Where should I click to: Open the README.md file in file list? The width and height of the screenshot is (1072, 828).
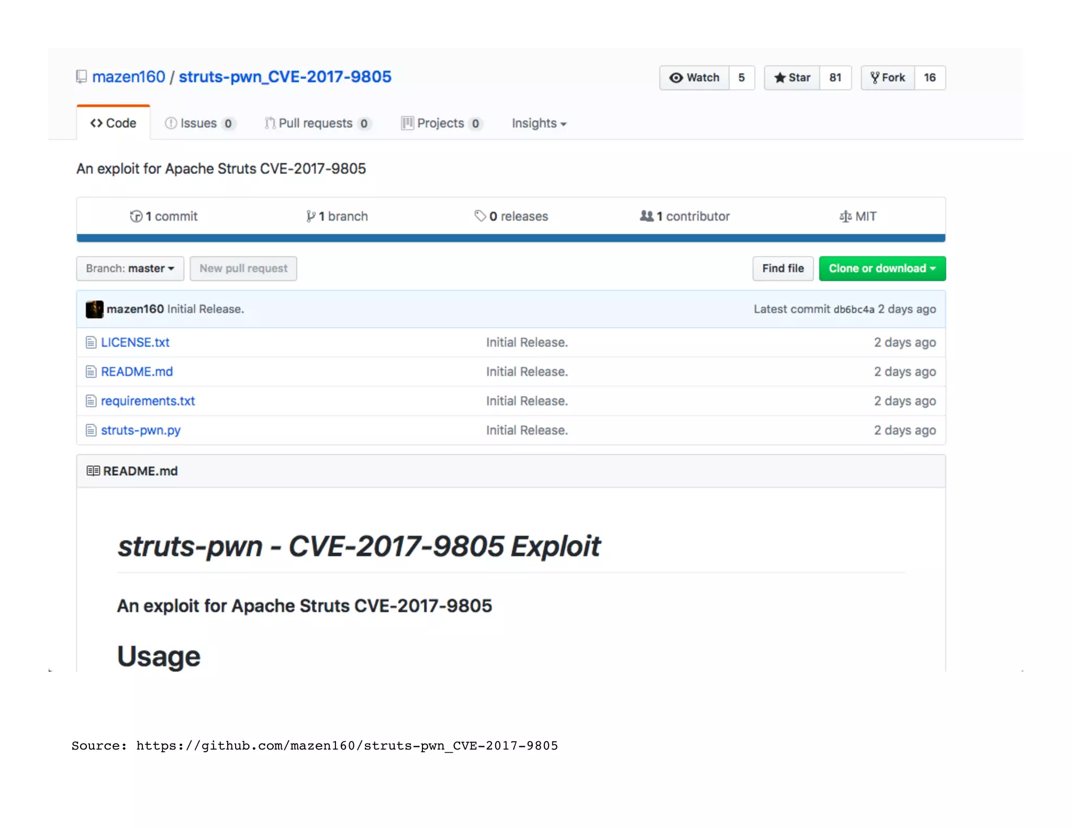pyautogui.click(x=137, y=372)
